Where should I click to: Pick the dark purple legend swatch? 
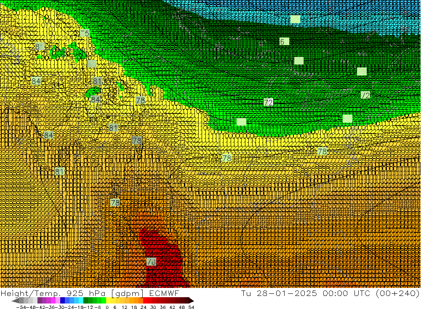click(40, 300)
